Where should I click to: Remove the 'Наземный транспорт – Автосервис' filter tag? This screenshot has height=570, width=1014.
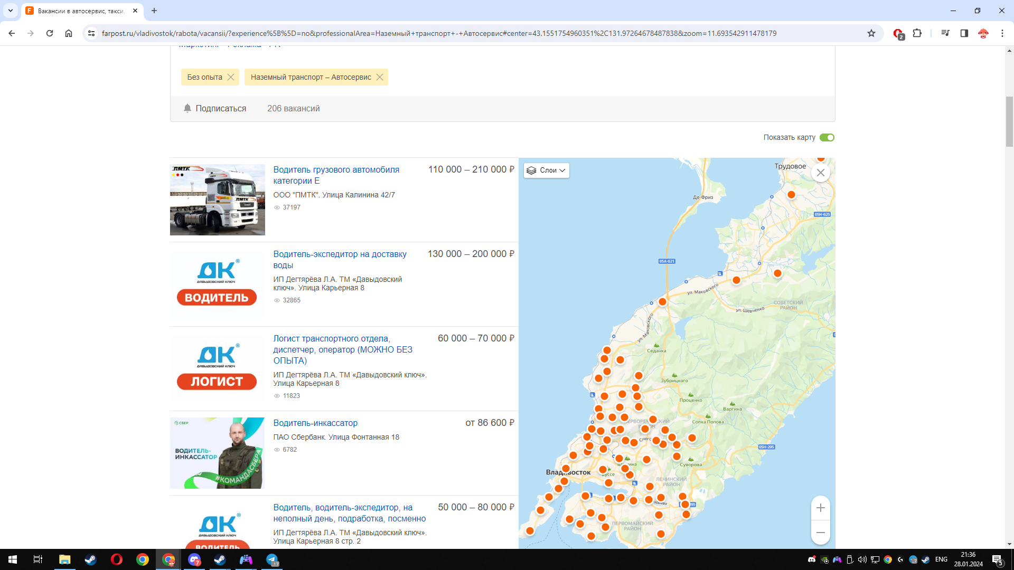[380, 77]
